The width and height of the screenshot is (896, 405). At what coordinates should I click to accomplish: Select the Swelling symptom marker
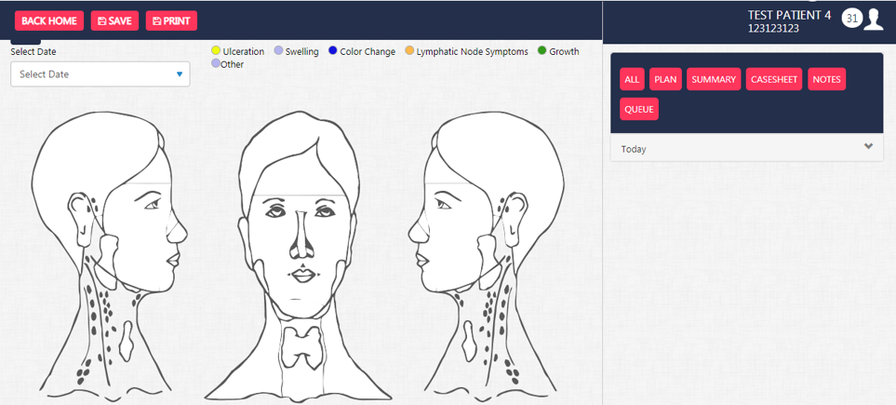pyautogui.click(x=278, y=51)
